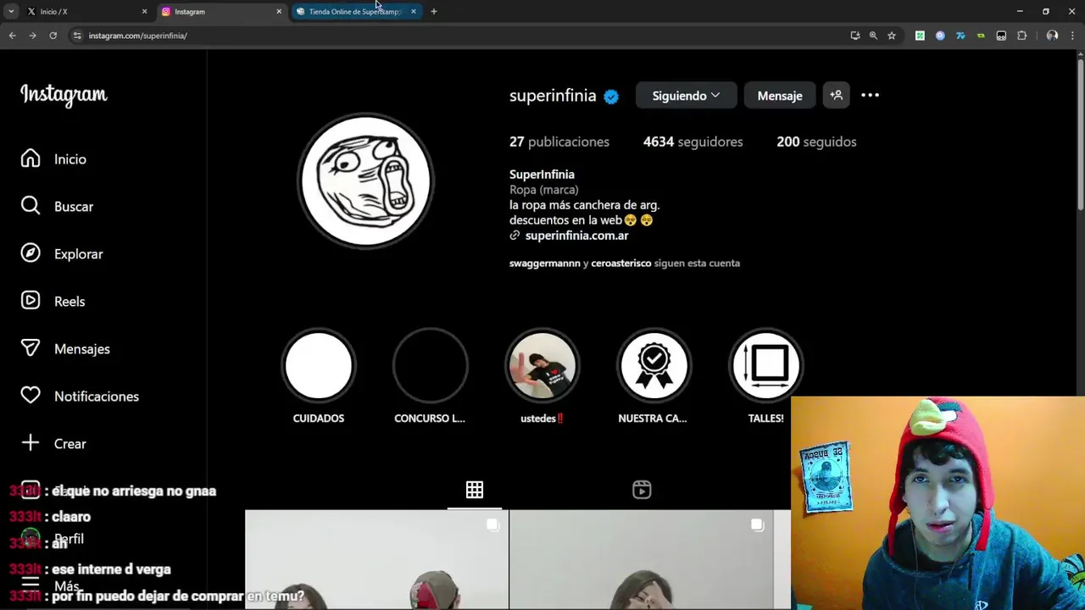The image size is (1085, 610).
Task: Reload the page with the refresh icon
Action: pos(53,36)
